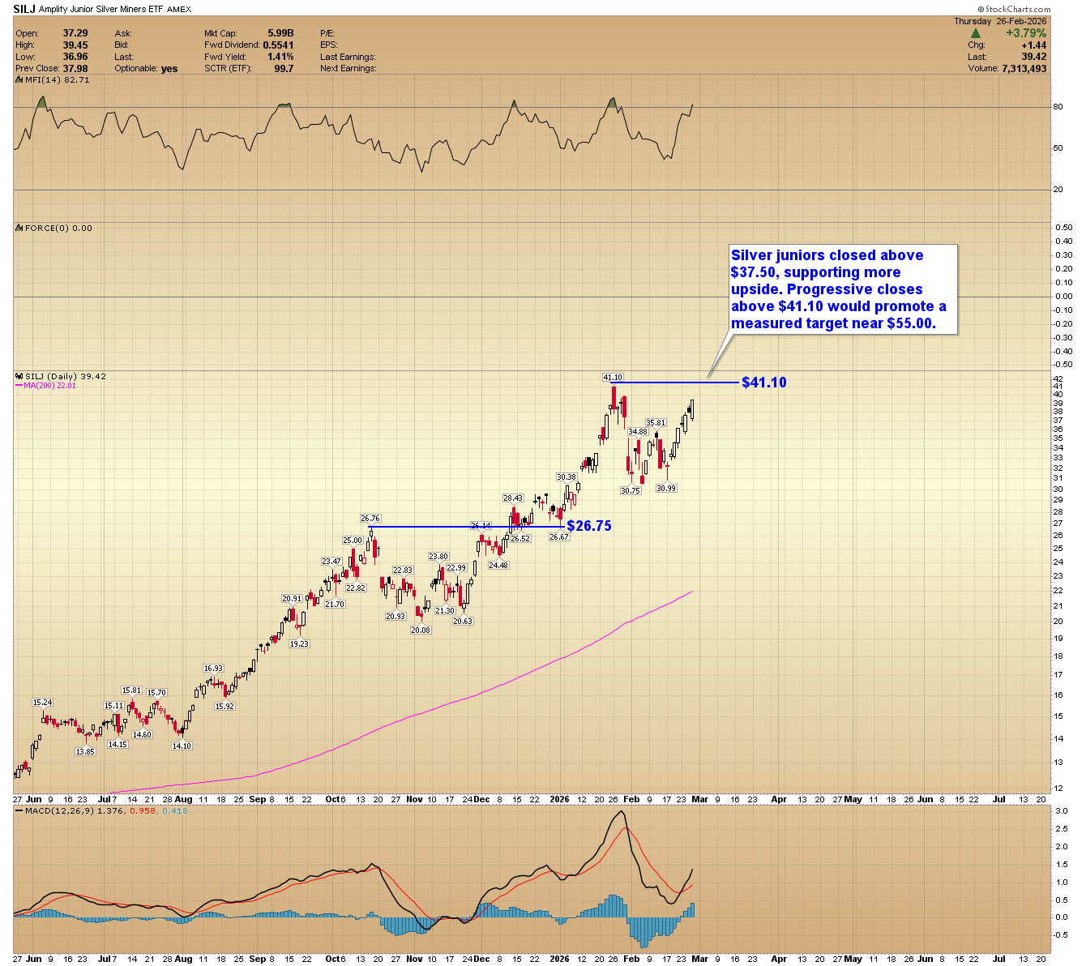Click the green up-triangle change indicator
The height and width of the screenshot is (966, 1086).
tap(976, 33)
